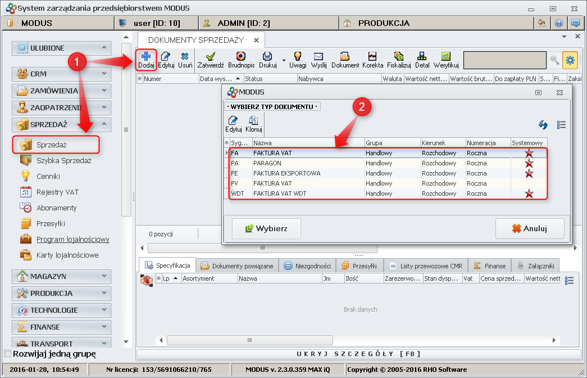Toggle the Rozwijaj jedną grupę checkbox
This screenshot has height=378, width=587.
[7, 354]
